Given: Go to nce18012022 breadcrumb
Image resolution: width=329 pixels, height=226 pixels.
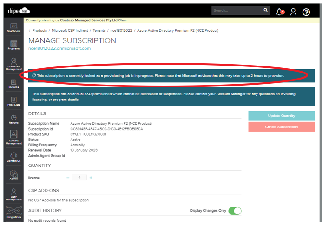Looking at the screenshot, I should point(121,30).
